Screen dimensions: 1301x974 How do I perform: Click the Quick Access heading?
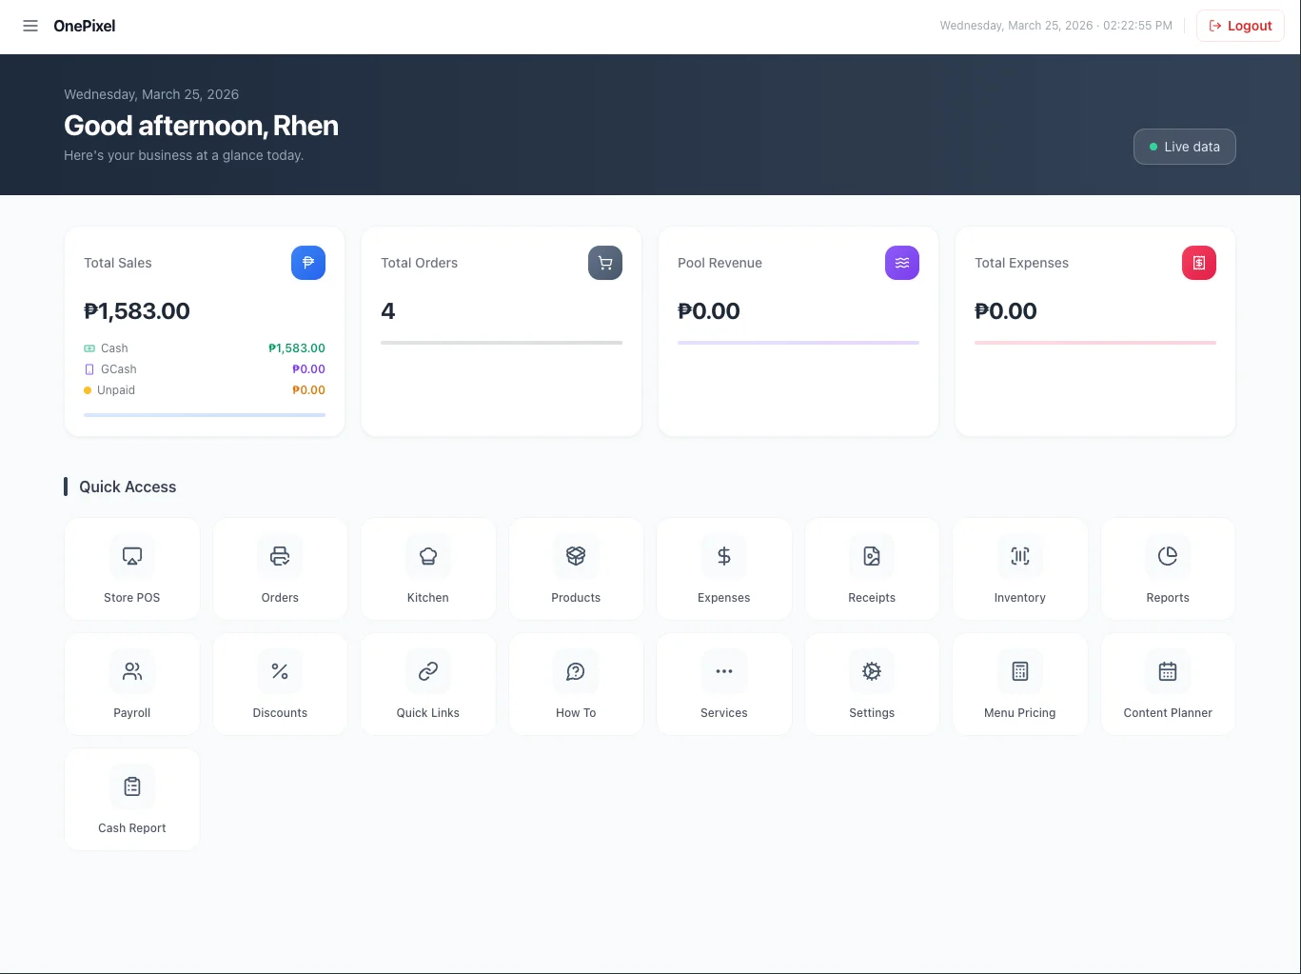point(128,487)
